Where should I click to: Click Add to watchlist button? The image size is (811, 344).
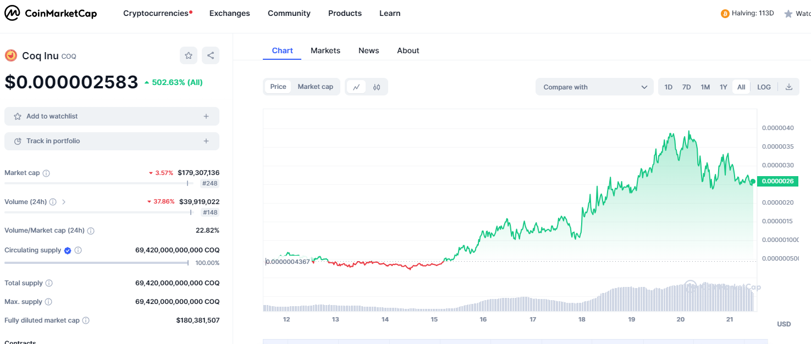click(x=112, y=116)
